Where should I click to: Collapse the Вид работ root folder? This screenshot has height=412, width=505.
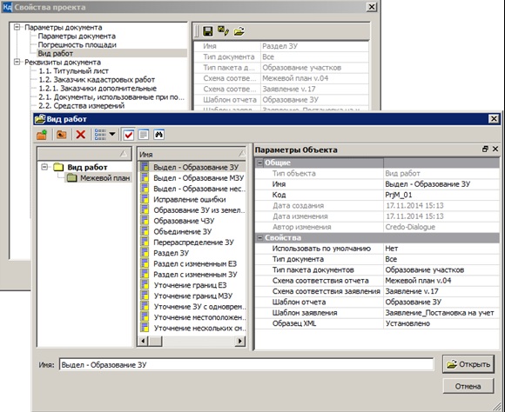click(x=44, y=167)
